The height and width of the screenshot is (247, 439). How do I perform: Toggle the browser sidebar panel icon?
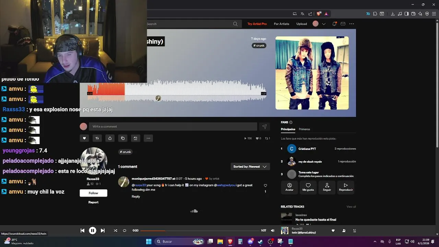tap(406, 14)
